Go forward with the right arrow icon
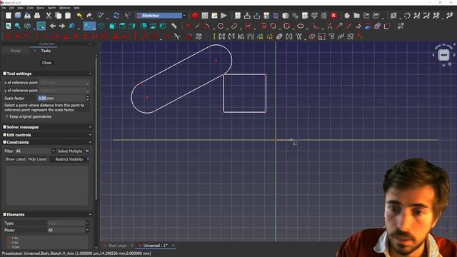 (x=62, y=26)
